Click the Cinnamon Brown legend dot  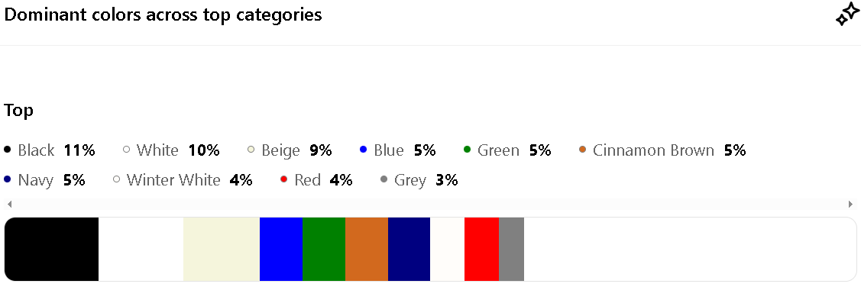[583, 150]
